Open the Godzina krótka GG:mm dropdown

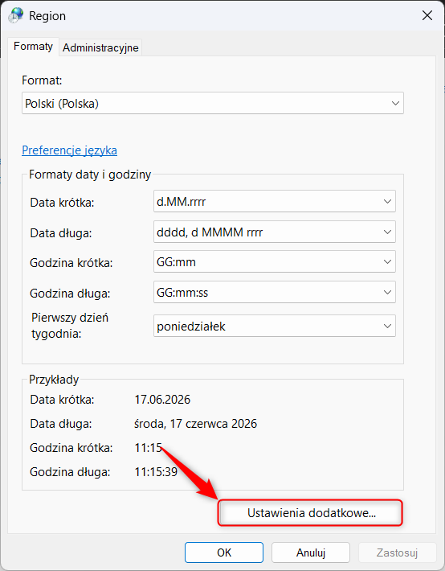coord(275,262)
